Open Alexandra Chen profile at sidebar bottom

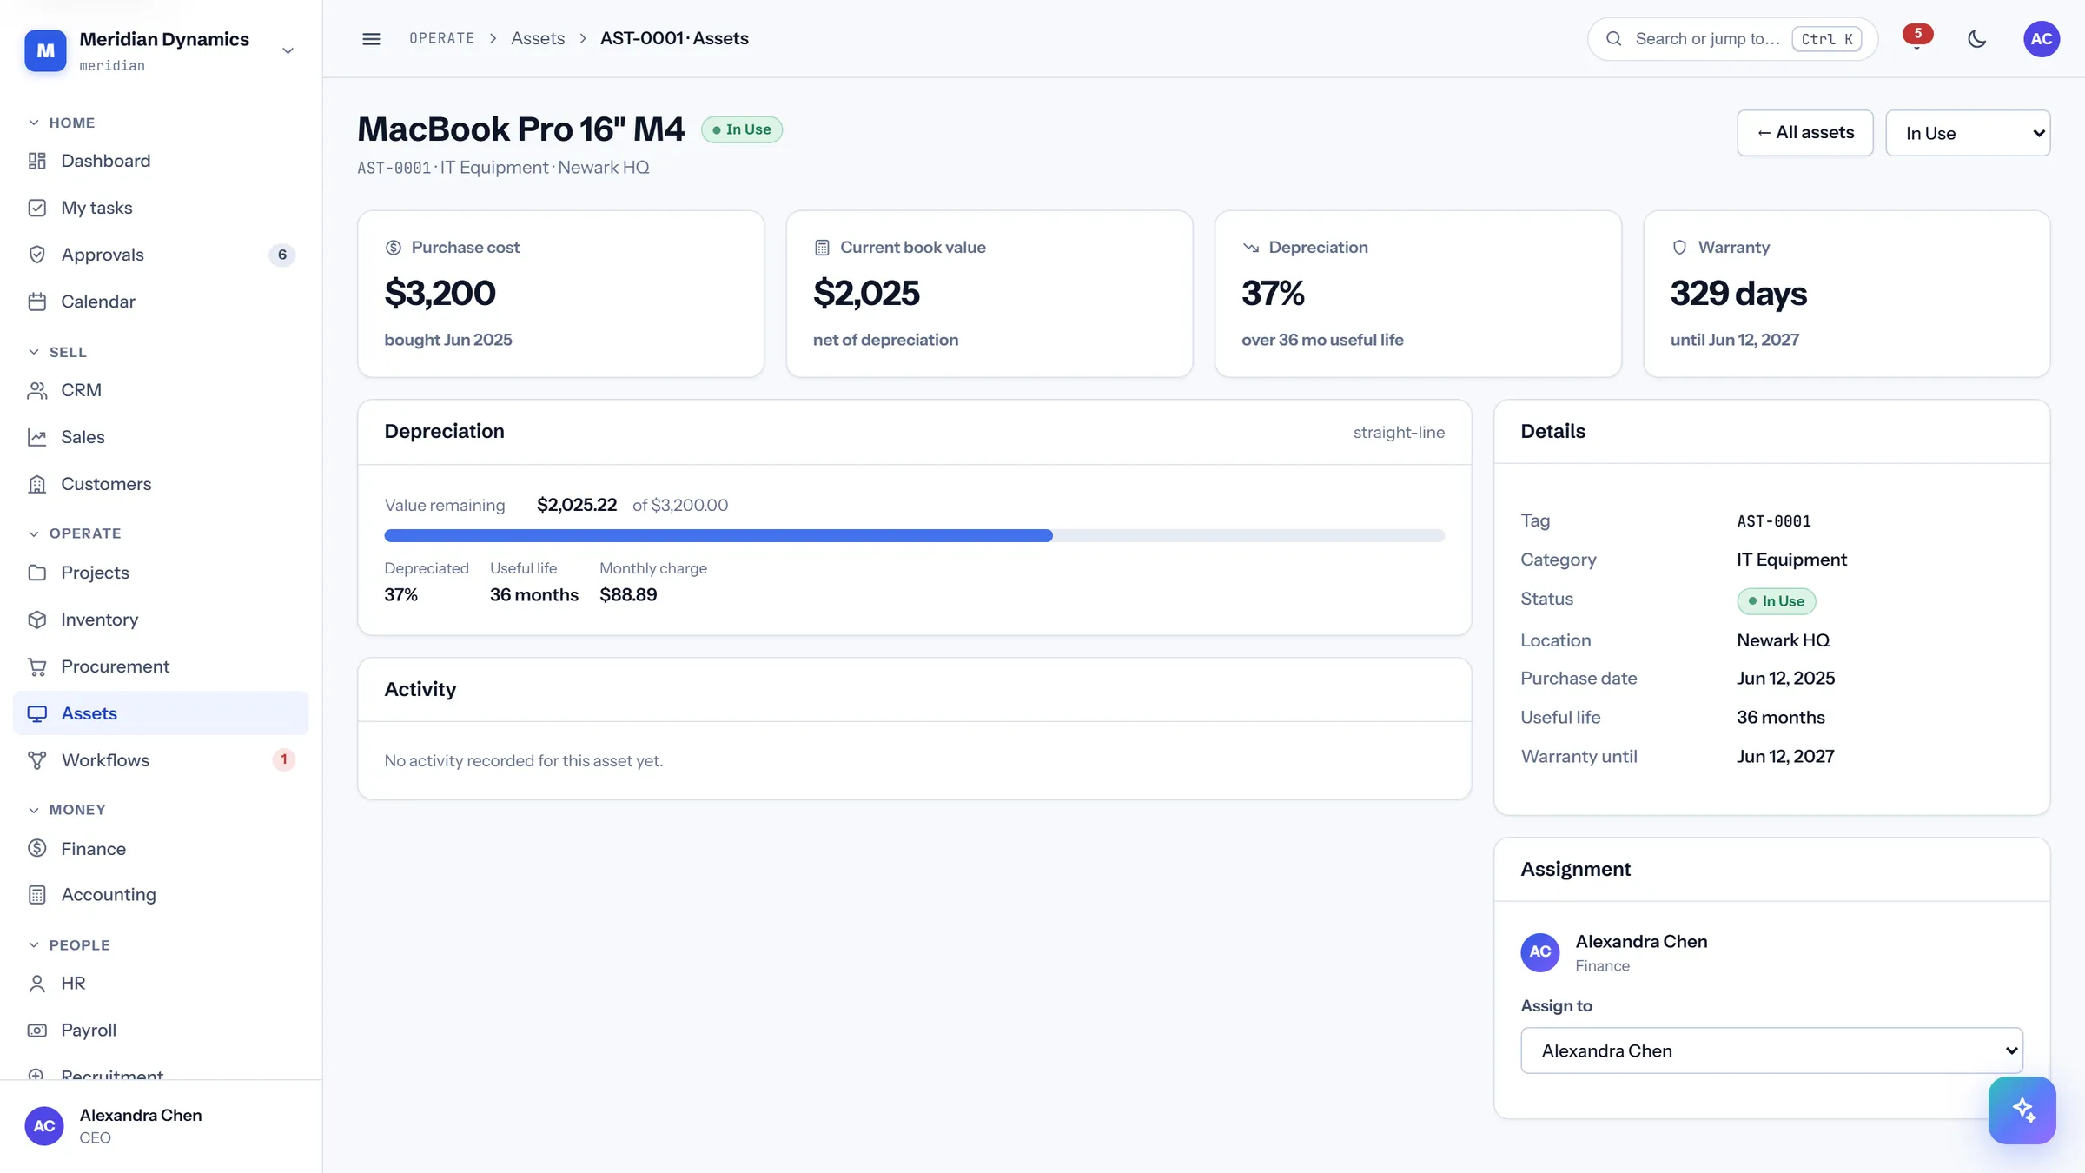tap(161, 1126)
